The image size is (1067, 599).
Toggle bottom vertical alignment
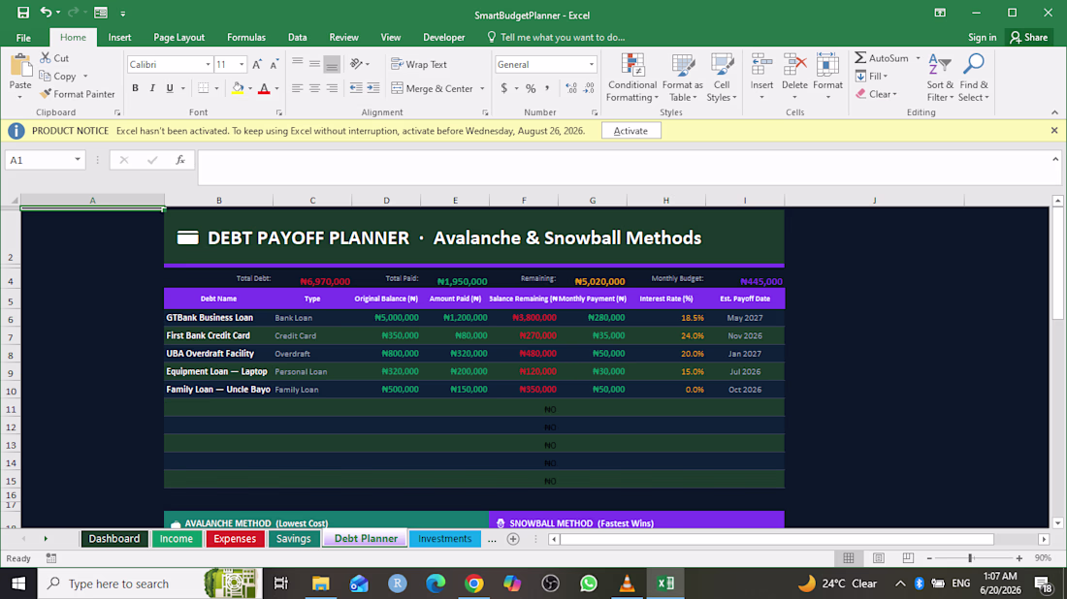[332, 65]
